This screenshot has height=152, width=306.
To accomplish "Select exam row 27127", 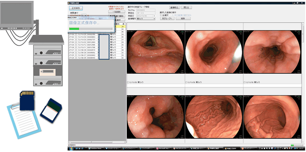I will (97, 50).
